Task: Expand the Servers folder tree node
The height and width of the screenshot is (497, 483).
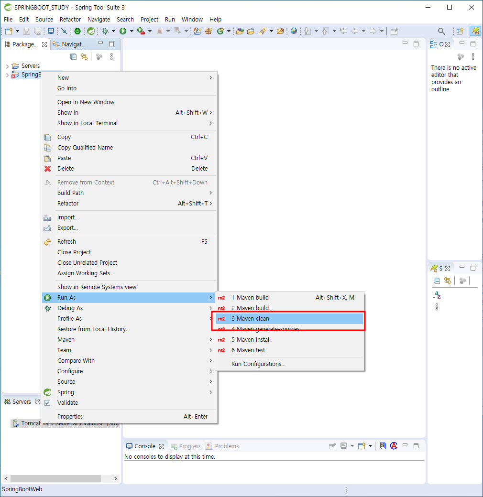Action: 7,66
